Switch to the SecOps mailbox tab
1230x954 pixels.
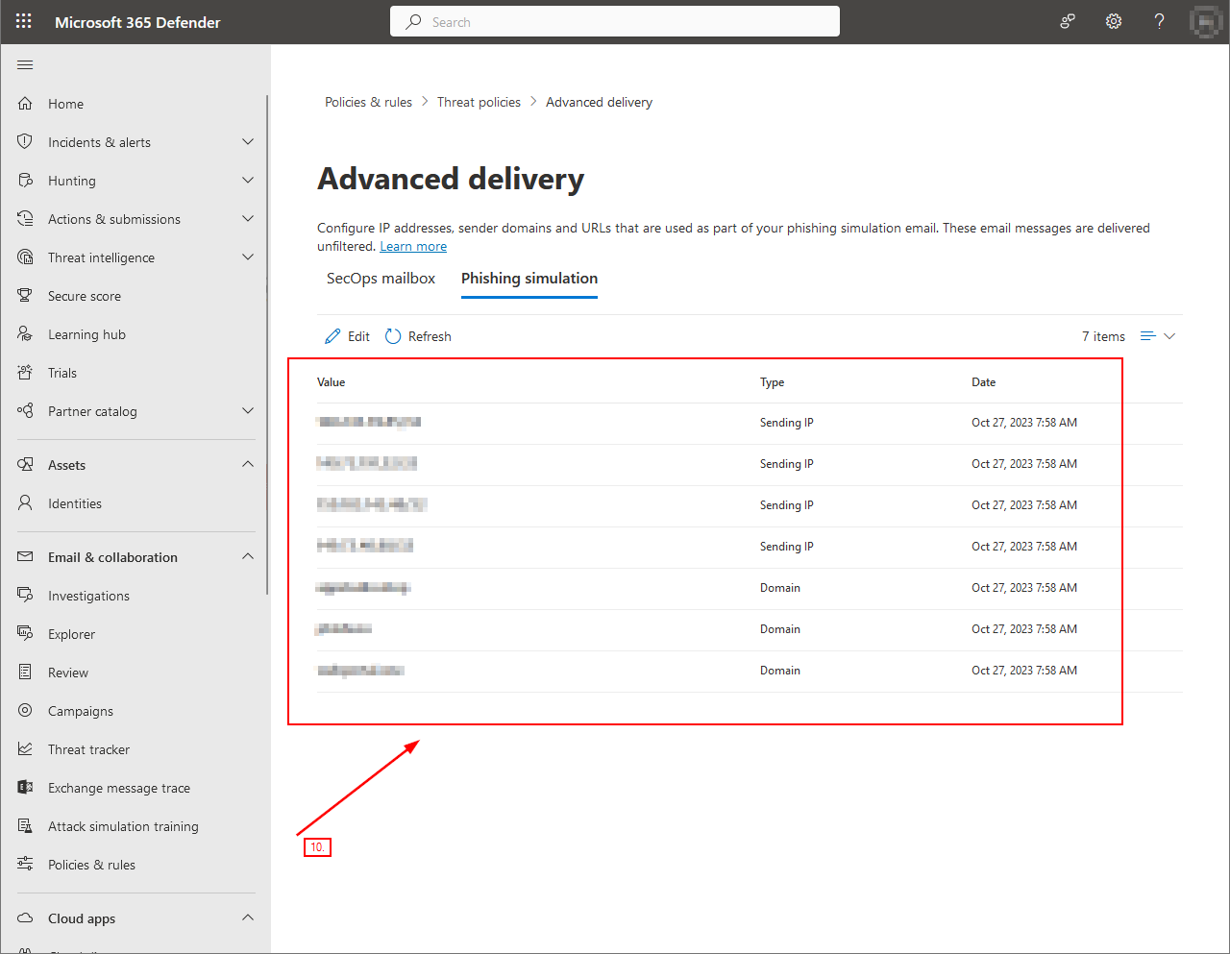coord(381,279)
